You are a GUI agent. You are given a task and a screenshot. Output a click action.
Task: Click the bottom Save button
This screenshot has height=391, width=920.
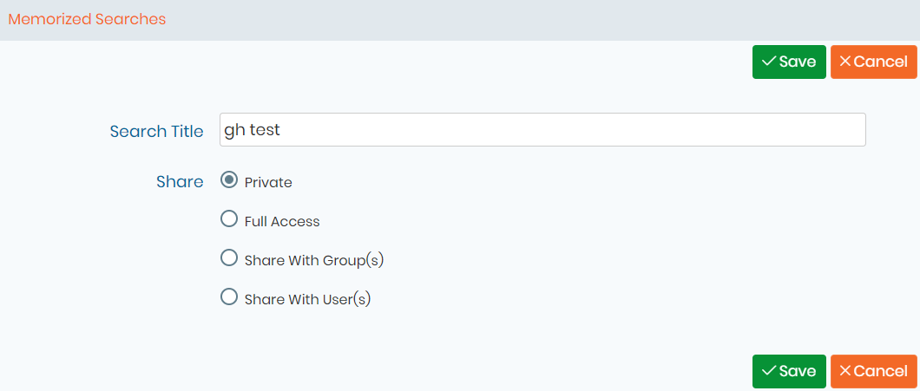pos(789,371)
